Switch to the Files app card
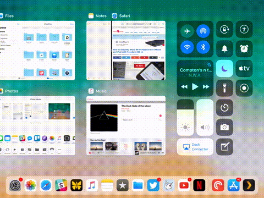This screenshot has width=264, height=198. tap(37, 51)
